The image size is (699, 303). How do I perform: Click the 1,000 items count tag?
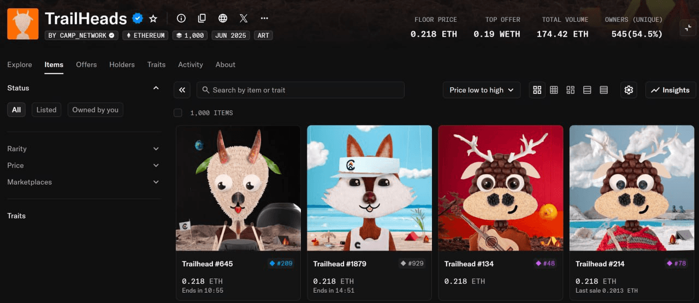(189, 35)
